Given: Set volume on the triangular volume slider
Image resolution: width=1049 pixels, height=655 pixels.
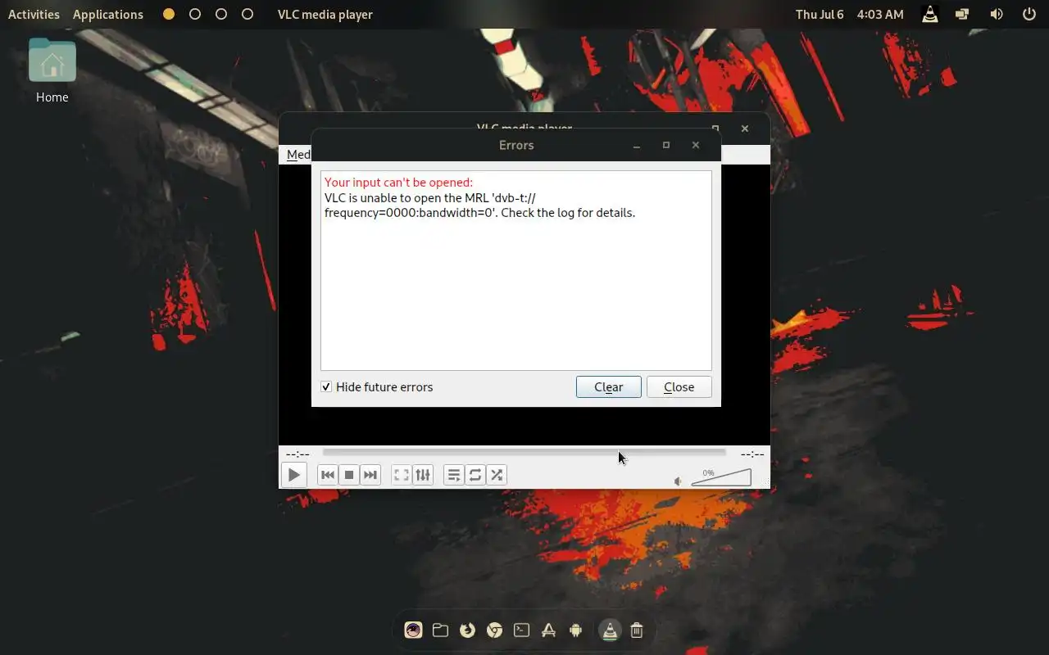Looking at the screenshot, I should pyautogui.click(x=721, y=477).
